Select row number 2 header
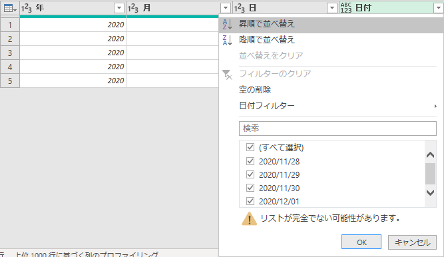 pyautogui.click(x=10, y=39)
